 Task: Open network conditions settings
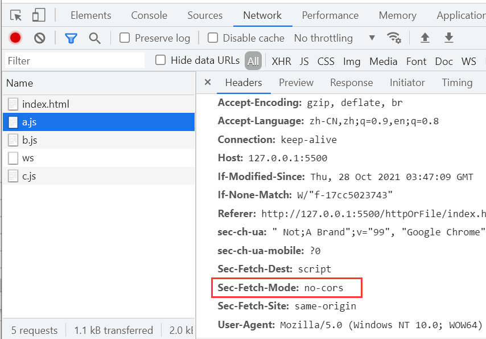click(394, 38)
